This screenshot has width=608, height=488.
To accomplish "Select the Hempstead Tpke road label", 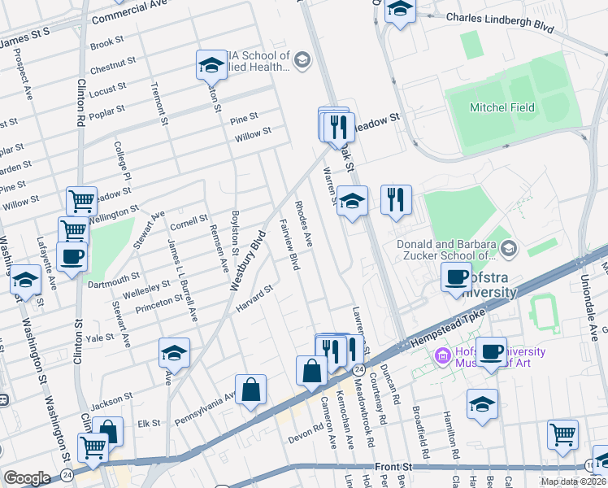I will (x=448, y=328).
